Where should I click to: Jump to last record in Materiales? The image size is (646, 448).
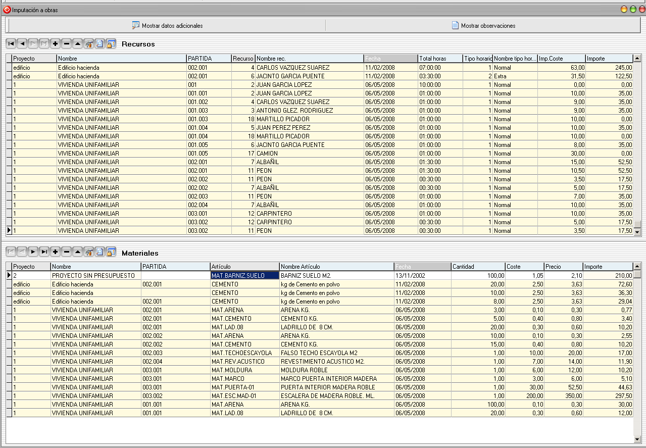point(44,252)
